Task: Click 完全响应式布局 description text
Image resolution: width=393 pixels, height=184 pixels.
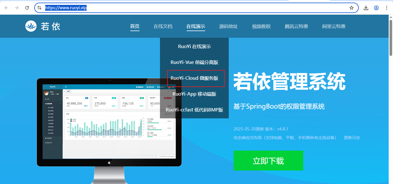Action: click(285, 138)
